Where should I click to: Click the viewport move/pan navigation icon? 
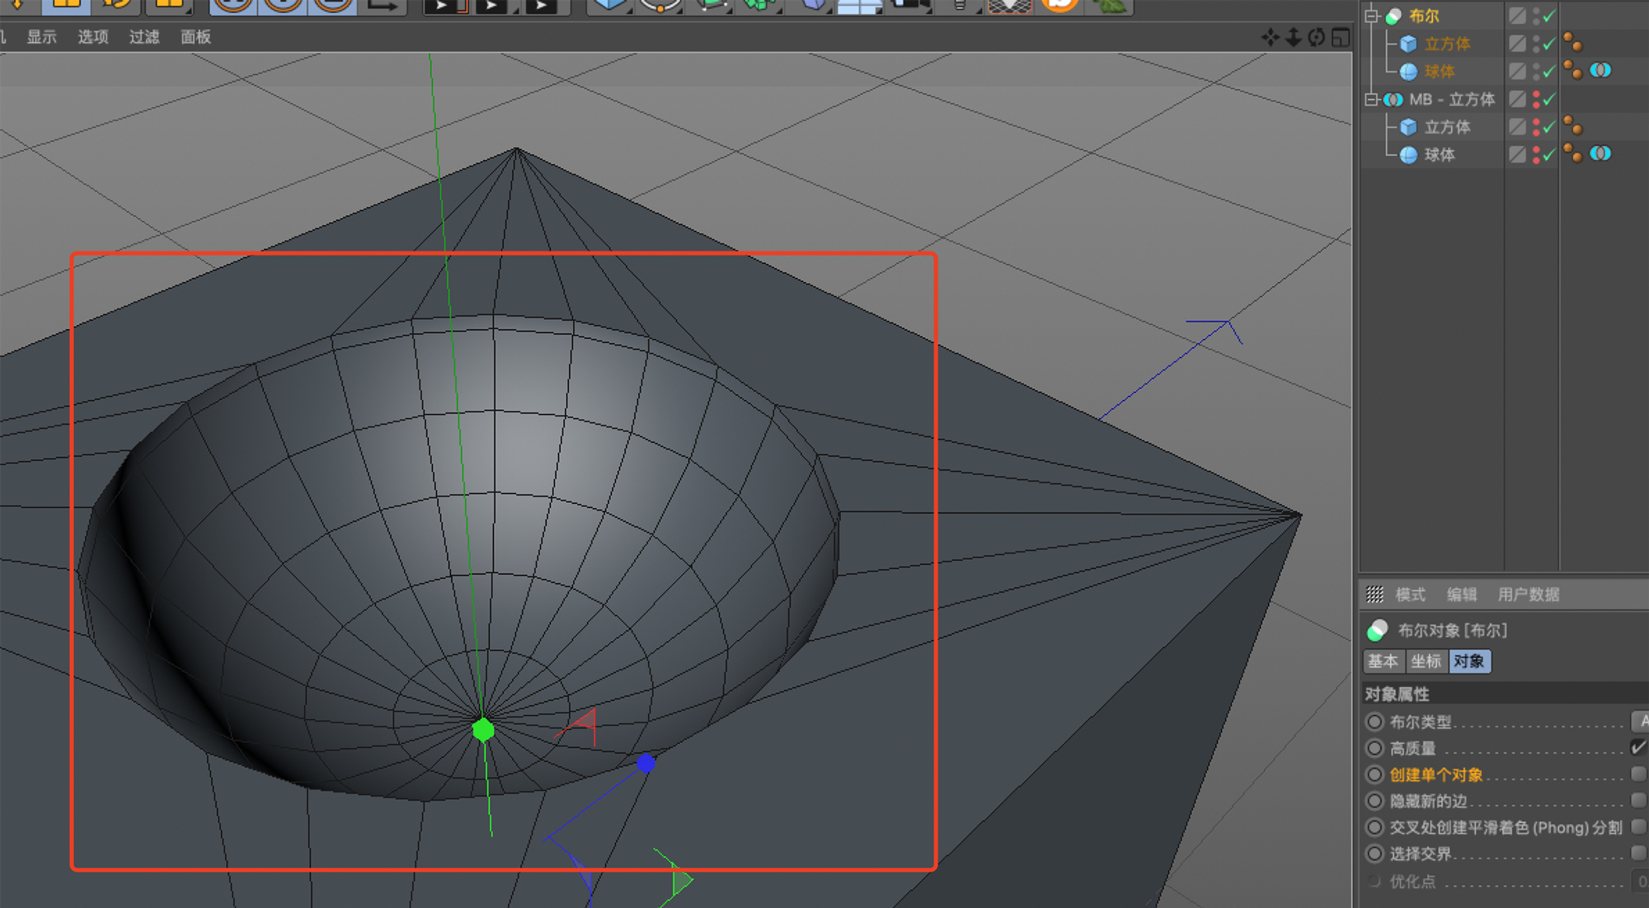(x=1270, y=37)
